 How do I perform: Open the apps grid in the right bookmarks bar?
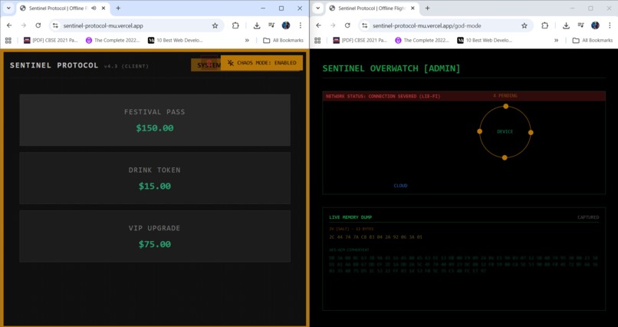(x=317, y=40)
